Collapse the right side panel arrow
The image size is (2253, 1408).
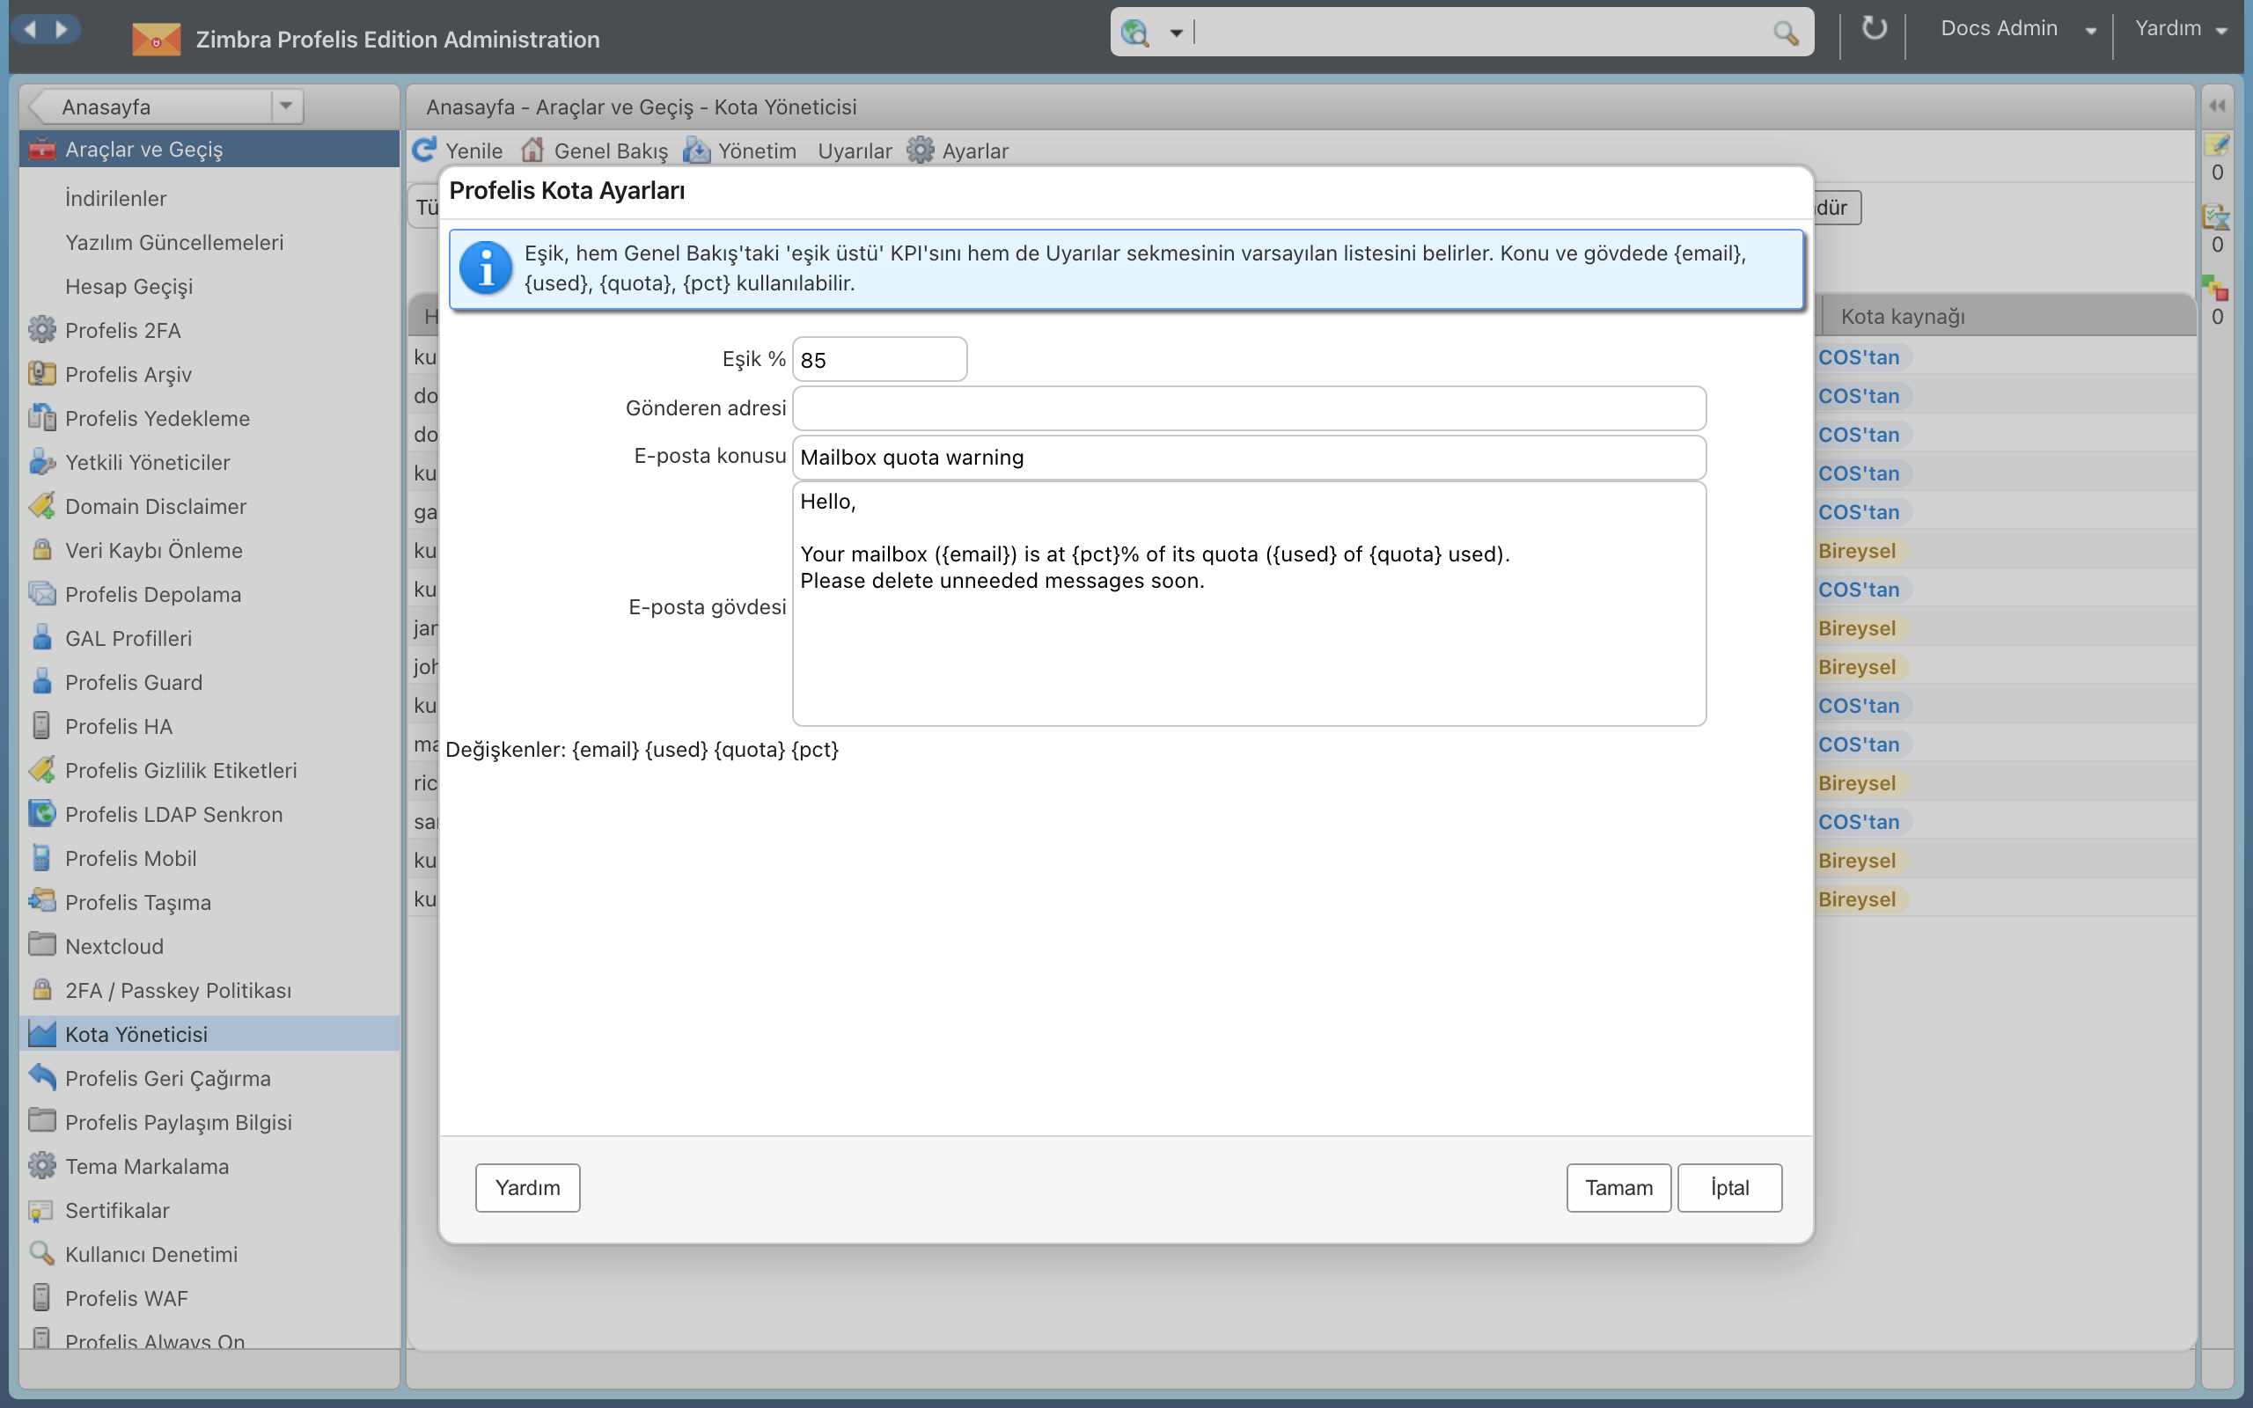(x=2218, y=106)
